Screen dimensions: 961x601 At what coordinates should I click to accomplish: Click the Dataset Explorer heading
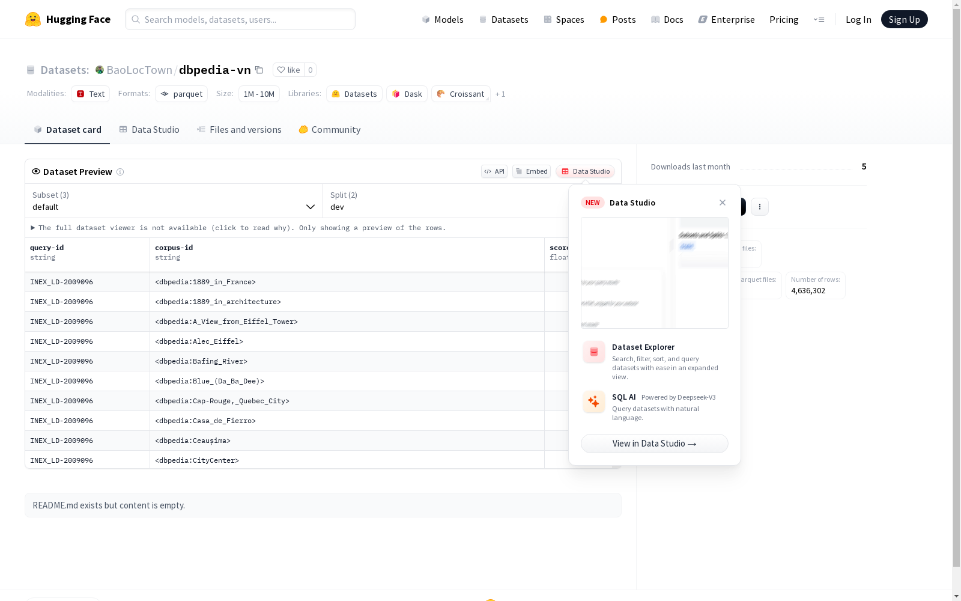643,347
